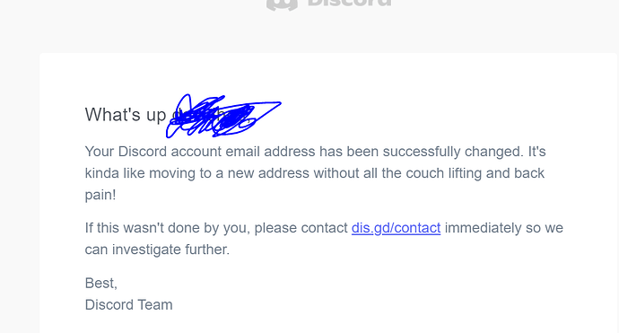619x333 pixels.
Task: Click the word "changed." in first sentence
Action: [494, 152]
